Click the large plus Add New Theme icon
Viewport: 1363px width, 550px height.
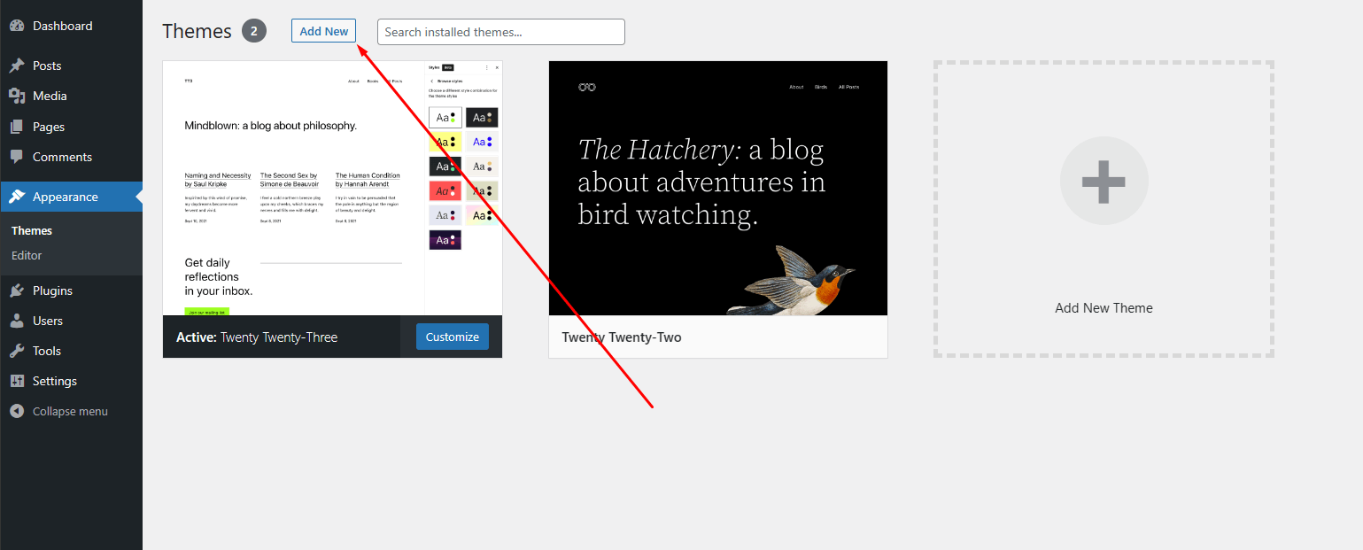[x=1104, y=181]
